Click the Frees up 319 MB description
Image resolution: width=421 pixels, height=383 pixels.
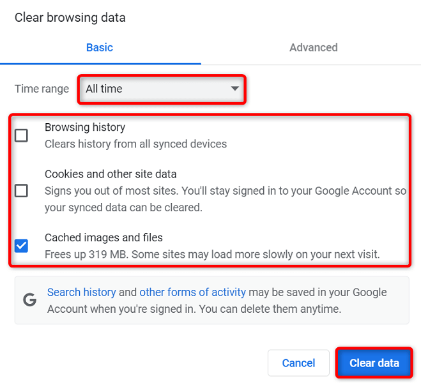(x=211, y=254)
